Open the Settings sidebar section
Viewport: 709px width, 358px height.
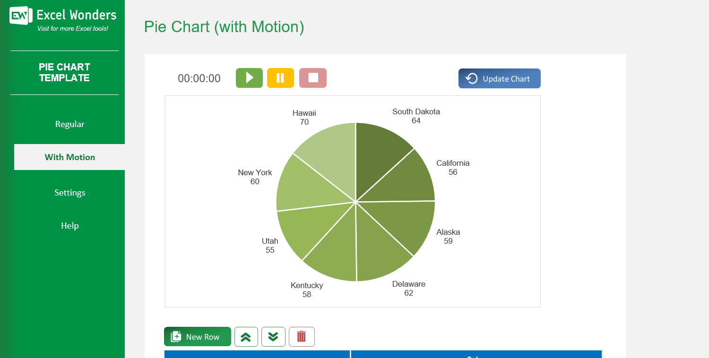pyautogui.click(x=69, y=192)
